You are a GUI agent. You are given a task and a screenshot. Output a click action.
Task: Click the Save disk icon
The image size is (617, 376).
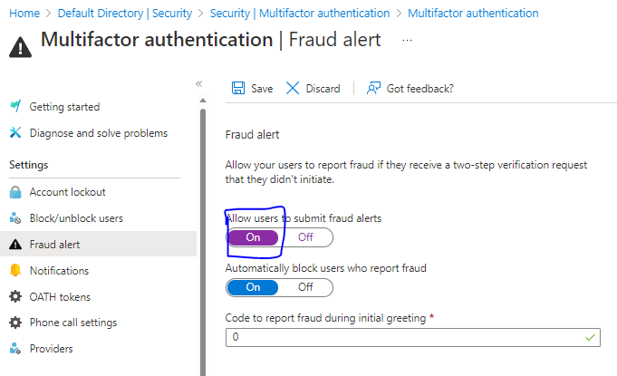tap(238, 88)
